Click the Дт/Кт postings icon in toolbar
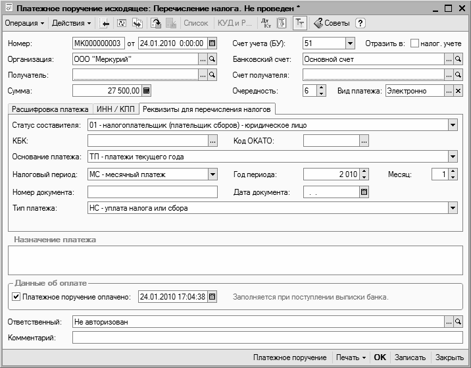471x368 pixels. (266, 23)
